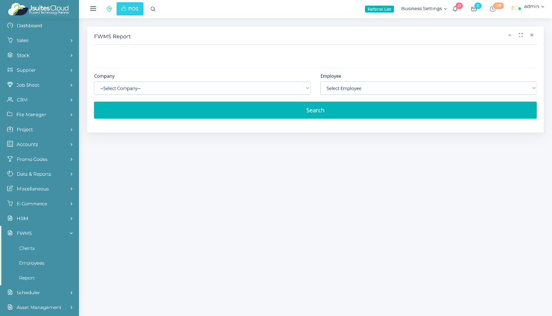Collapse the FWMS sidebar menu

(x=39, y=233)
